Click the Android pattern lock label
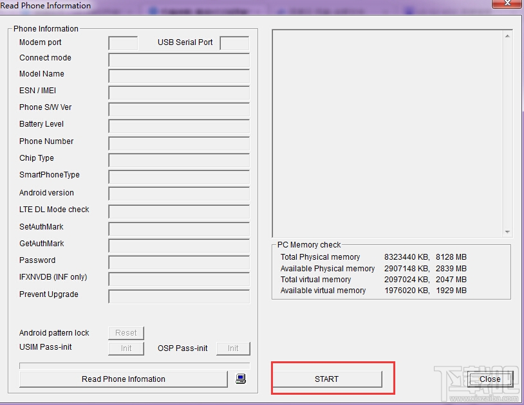 [x=54, y=332]
